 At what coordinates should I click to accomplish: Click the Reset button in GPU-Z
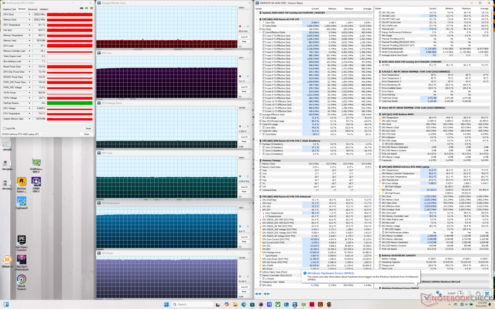pyautogui.click(x=88, y=128)
